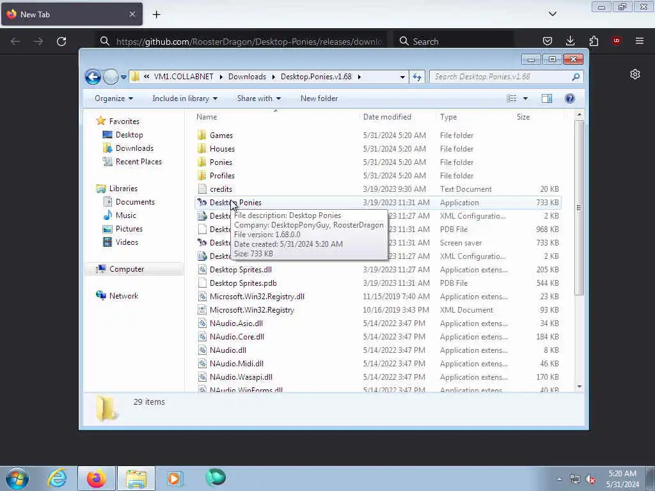Click the file list vertical scrollbar
Viewport: 655px width, 491px height.
579,208
